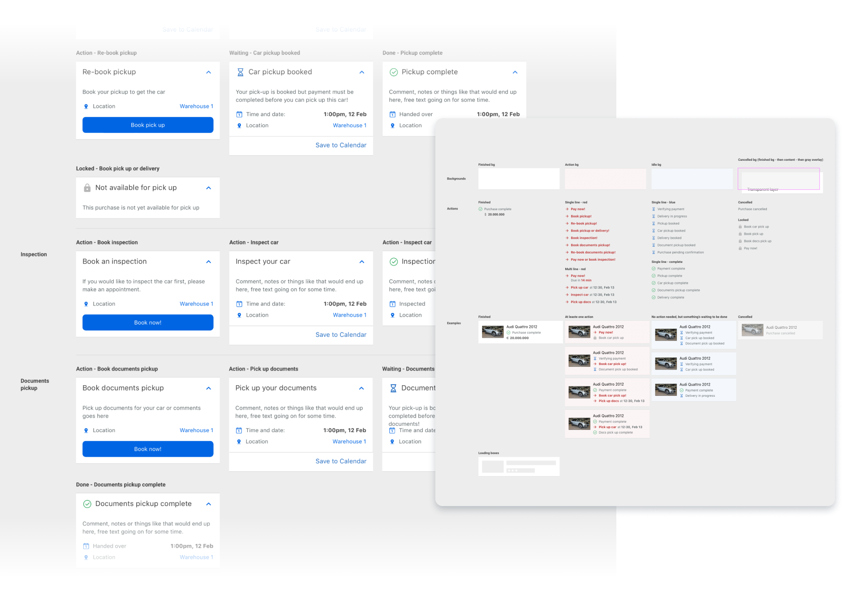Click hourglass icon next to Delivery in progress in action list

coord(654,216)
